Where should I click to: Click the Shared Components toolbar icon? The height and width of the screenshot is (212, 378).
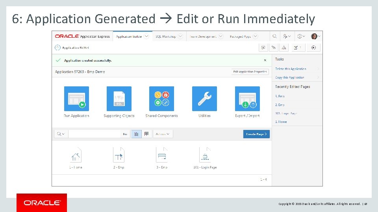[x=284, y=48]
